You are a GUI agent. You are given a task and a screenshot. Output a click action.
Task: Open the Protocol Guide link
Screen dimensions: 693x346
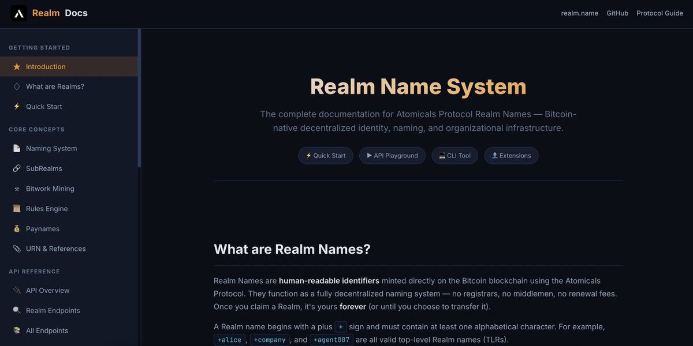point(660,13)
